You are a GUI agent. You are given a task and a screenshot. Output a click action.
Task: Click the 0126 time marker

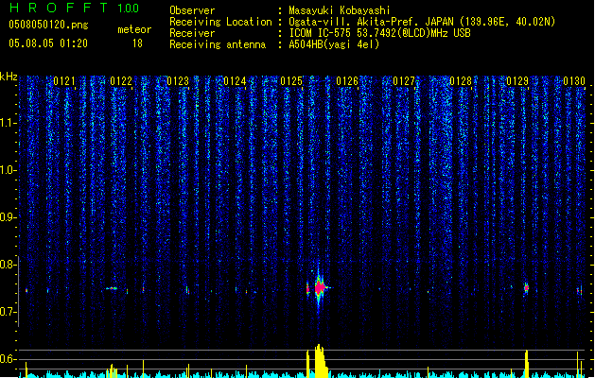point(347,81)
